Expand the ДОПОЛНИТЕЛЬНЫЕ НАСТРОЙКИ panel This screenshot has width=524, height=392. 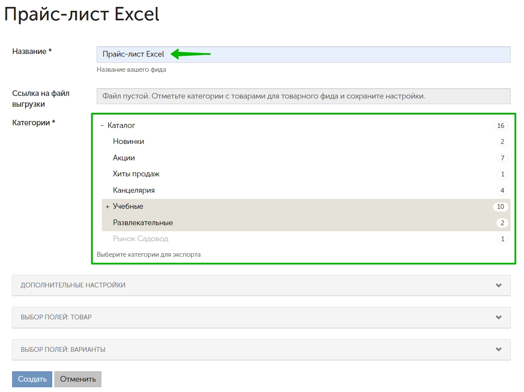coord(261,285)
